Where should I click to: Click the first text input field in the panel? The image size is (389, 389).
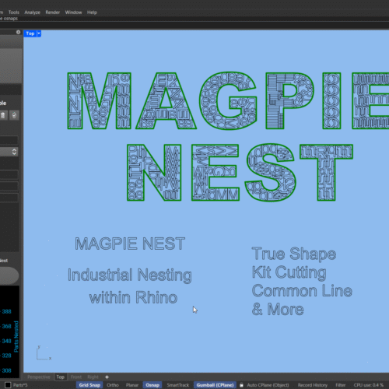[x=9, y=140]
